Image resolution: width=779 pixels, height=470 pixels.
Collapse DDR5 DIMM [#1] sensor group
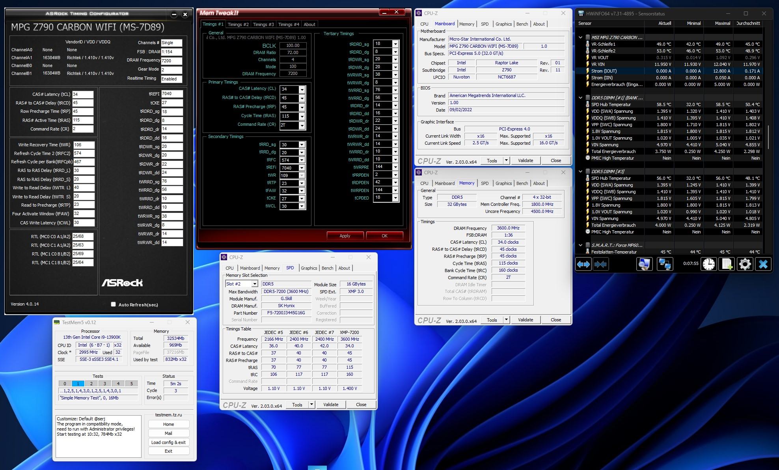coord(580,98)
